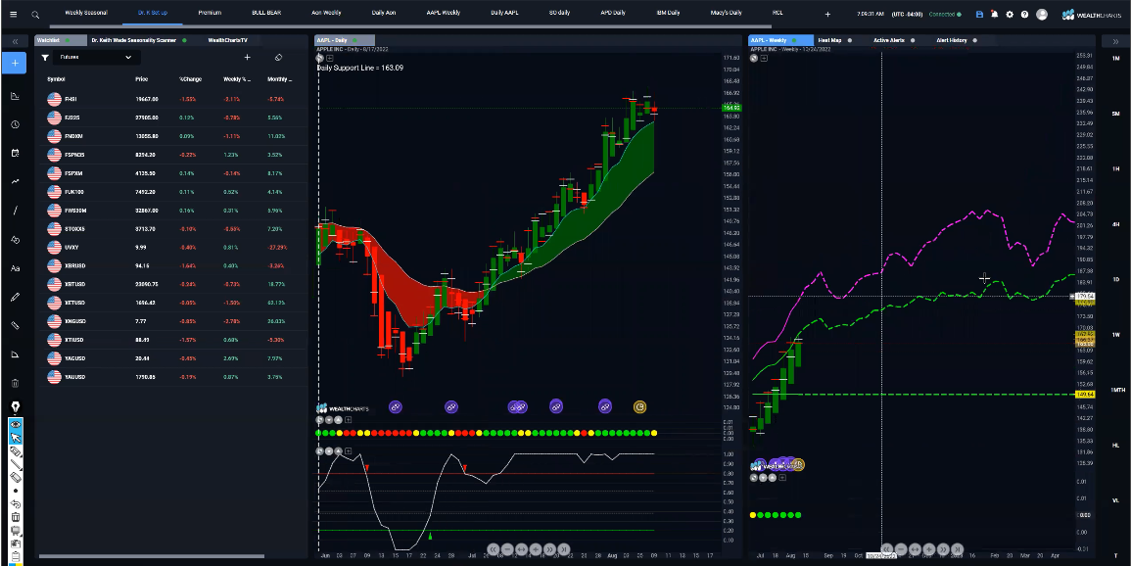Open the Macy's Daily workspace tab
1131x566 pixels.
point(726,13)
